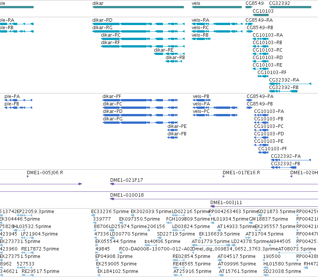Select the dikar-RG transcript label
Image resolution: width=318 pixels, height=277 pixels.
click(102, 28)
